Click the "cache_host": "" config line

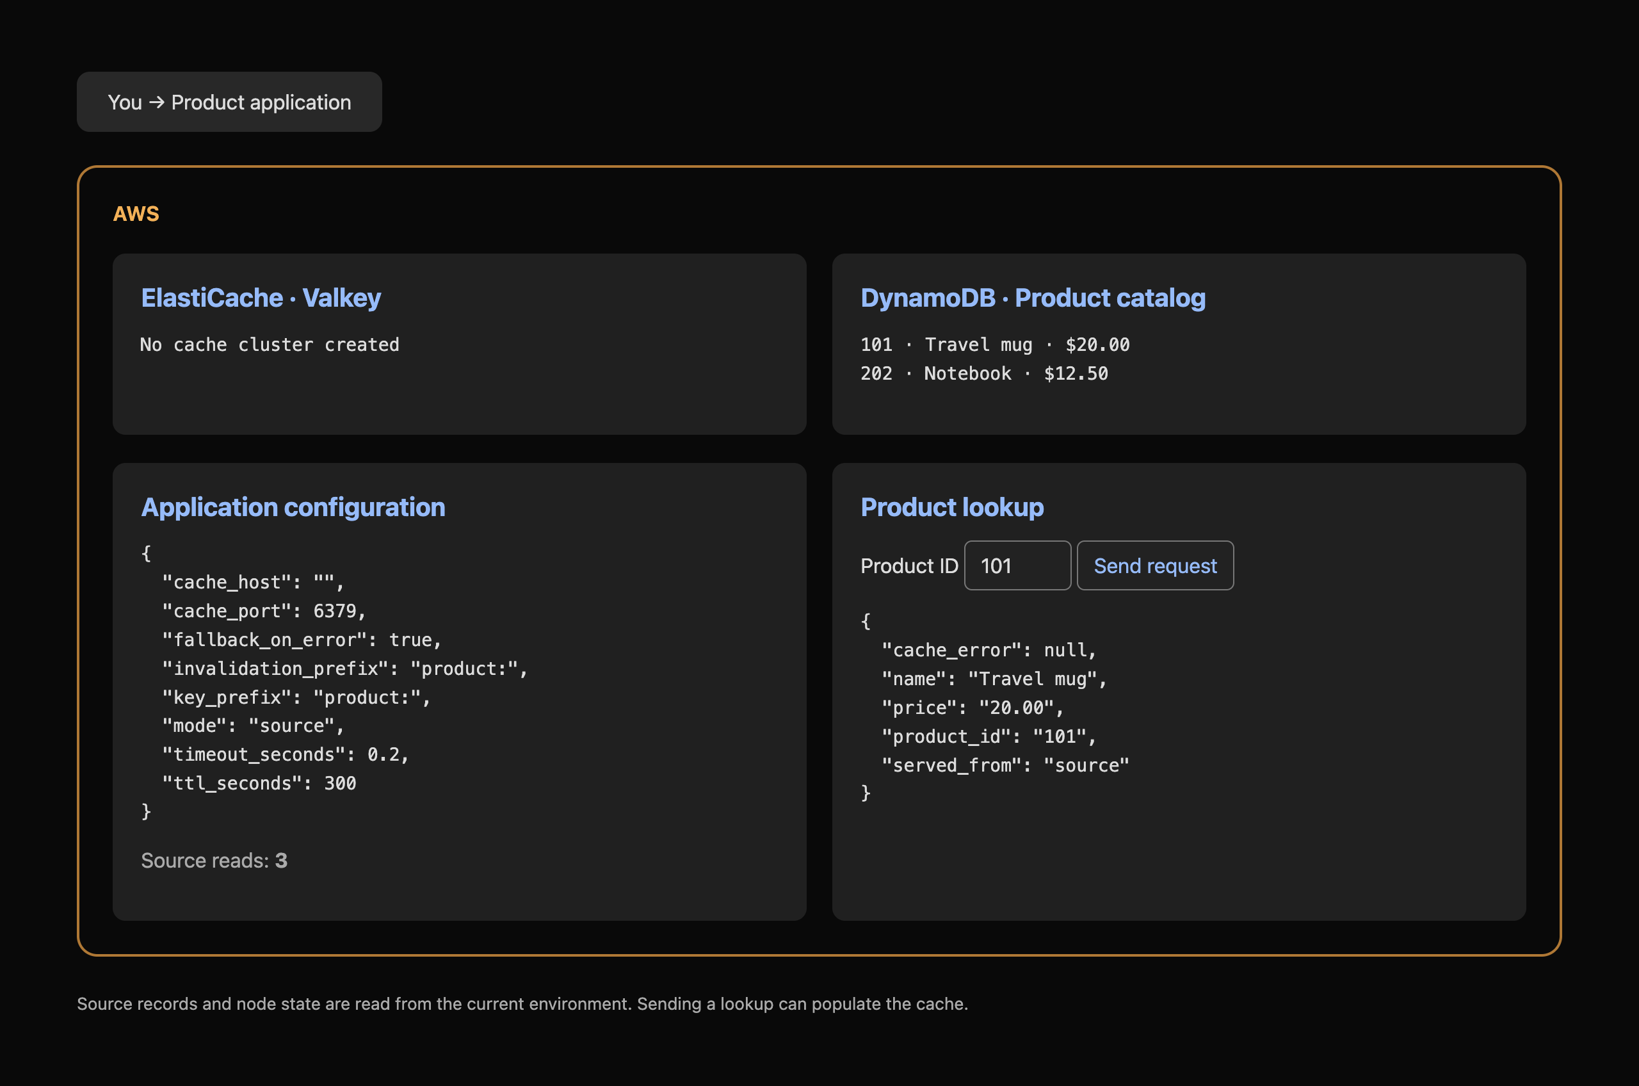[x=253, y=582]
